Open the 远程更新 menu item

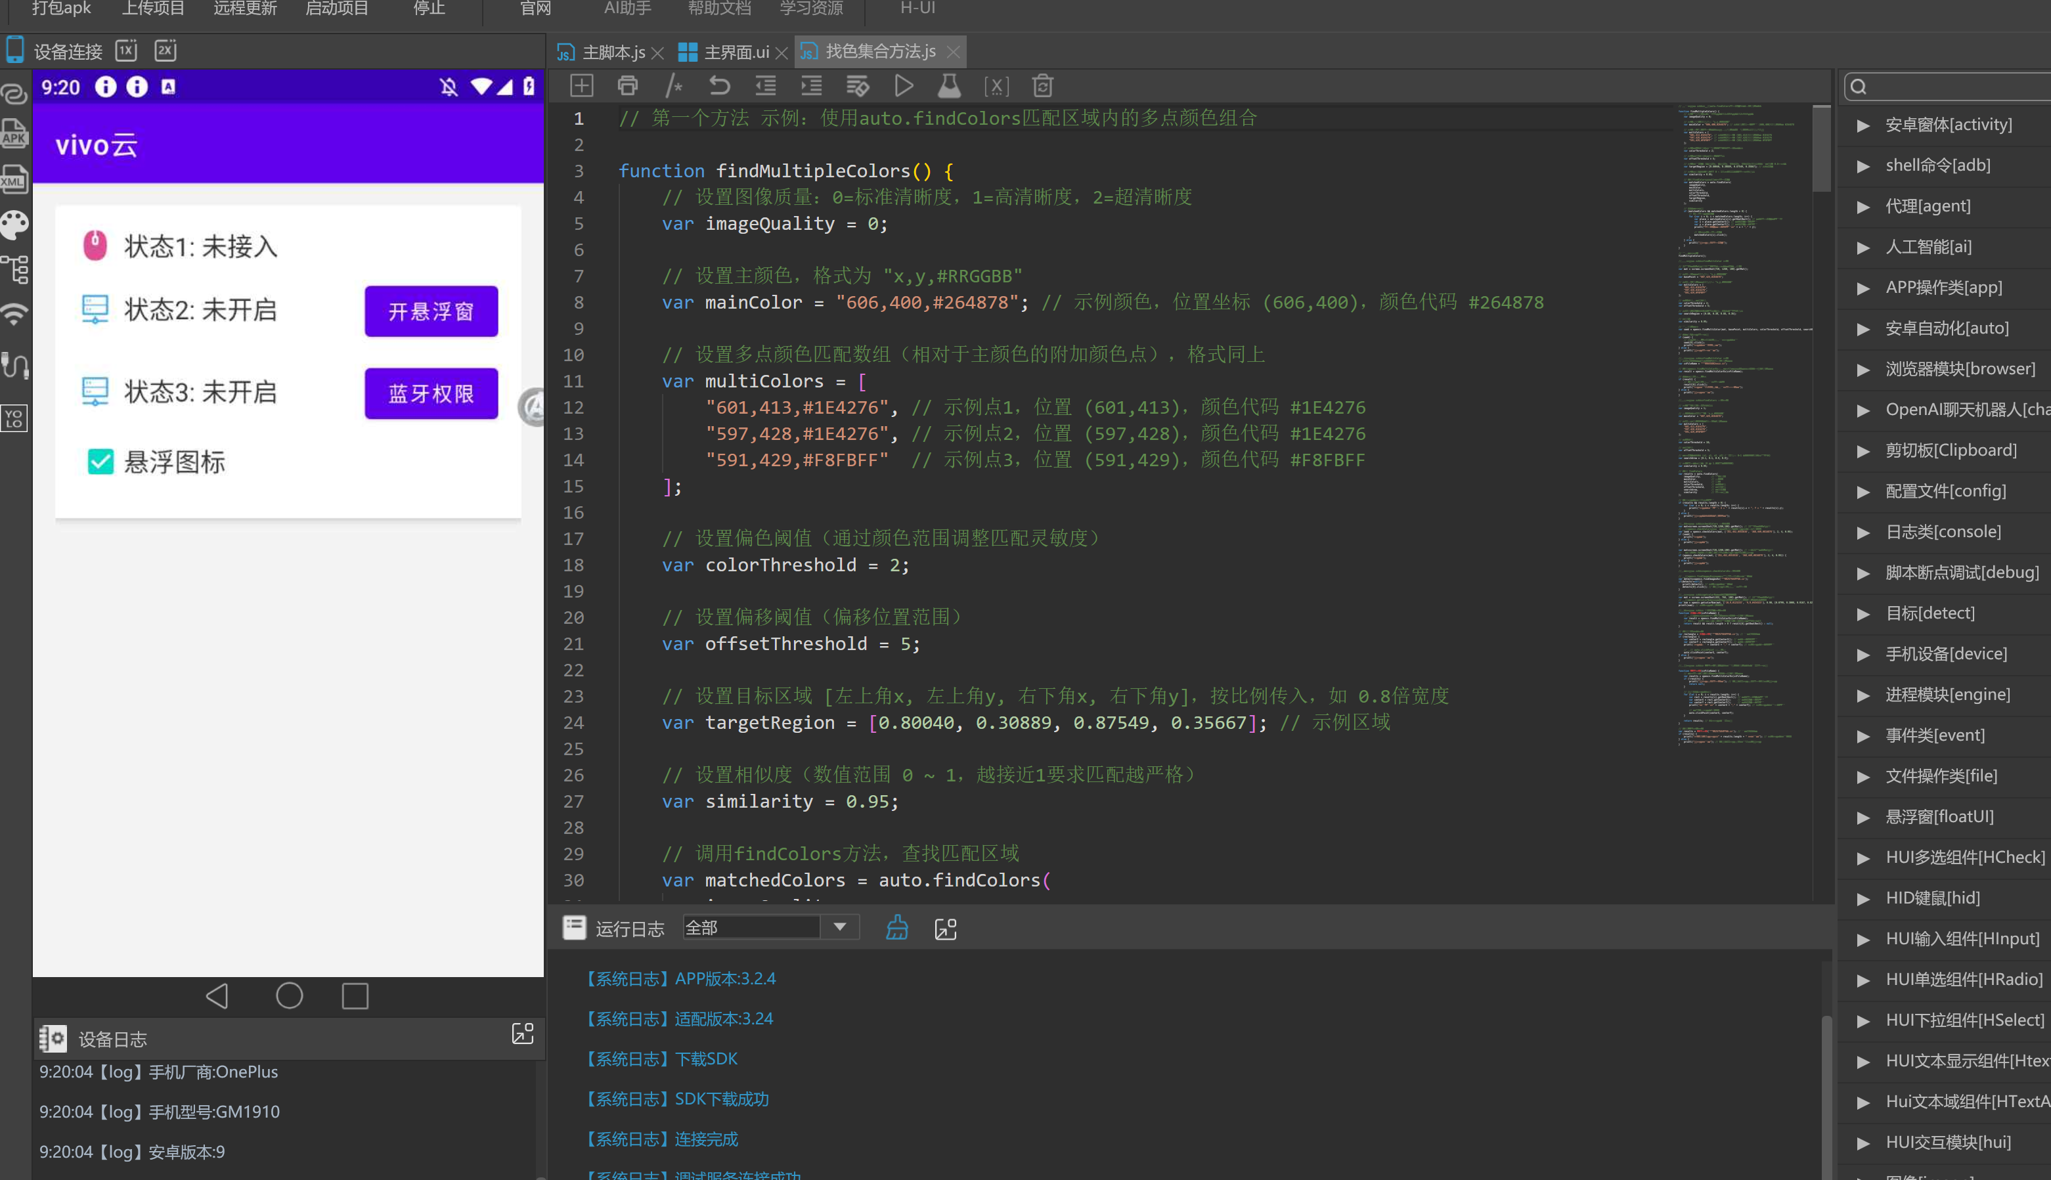245,8
